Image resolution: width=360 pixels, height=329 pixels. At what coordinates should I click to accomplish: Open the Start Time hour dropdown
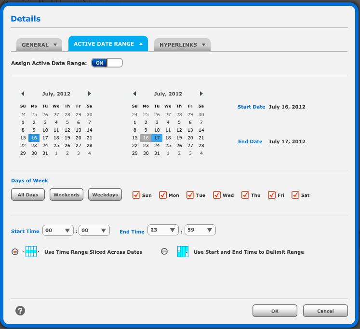tap(58, 231)
